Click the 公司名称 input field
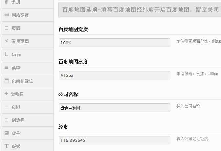 pos(115,108)
